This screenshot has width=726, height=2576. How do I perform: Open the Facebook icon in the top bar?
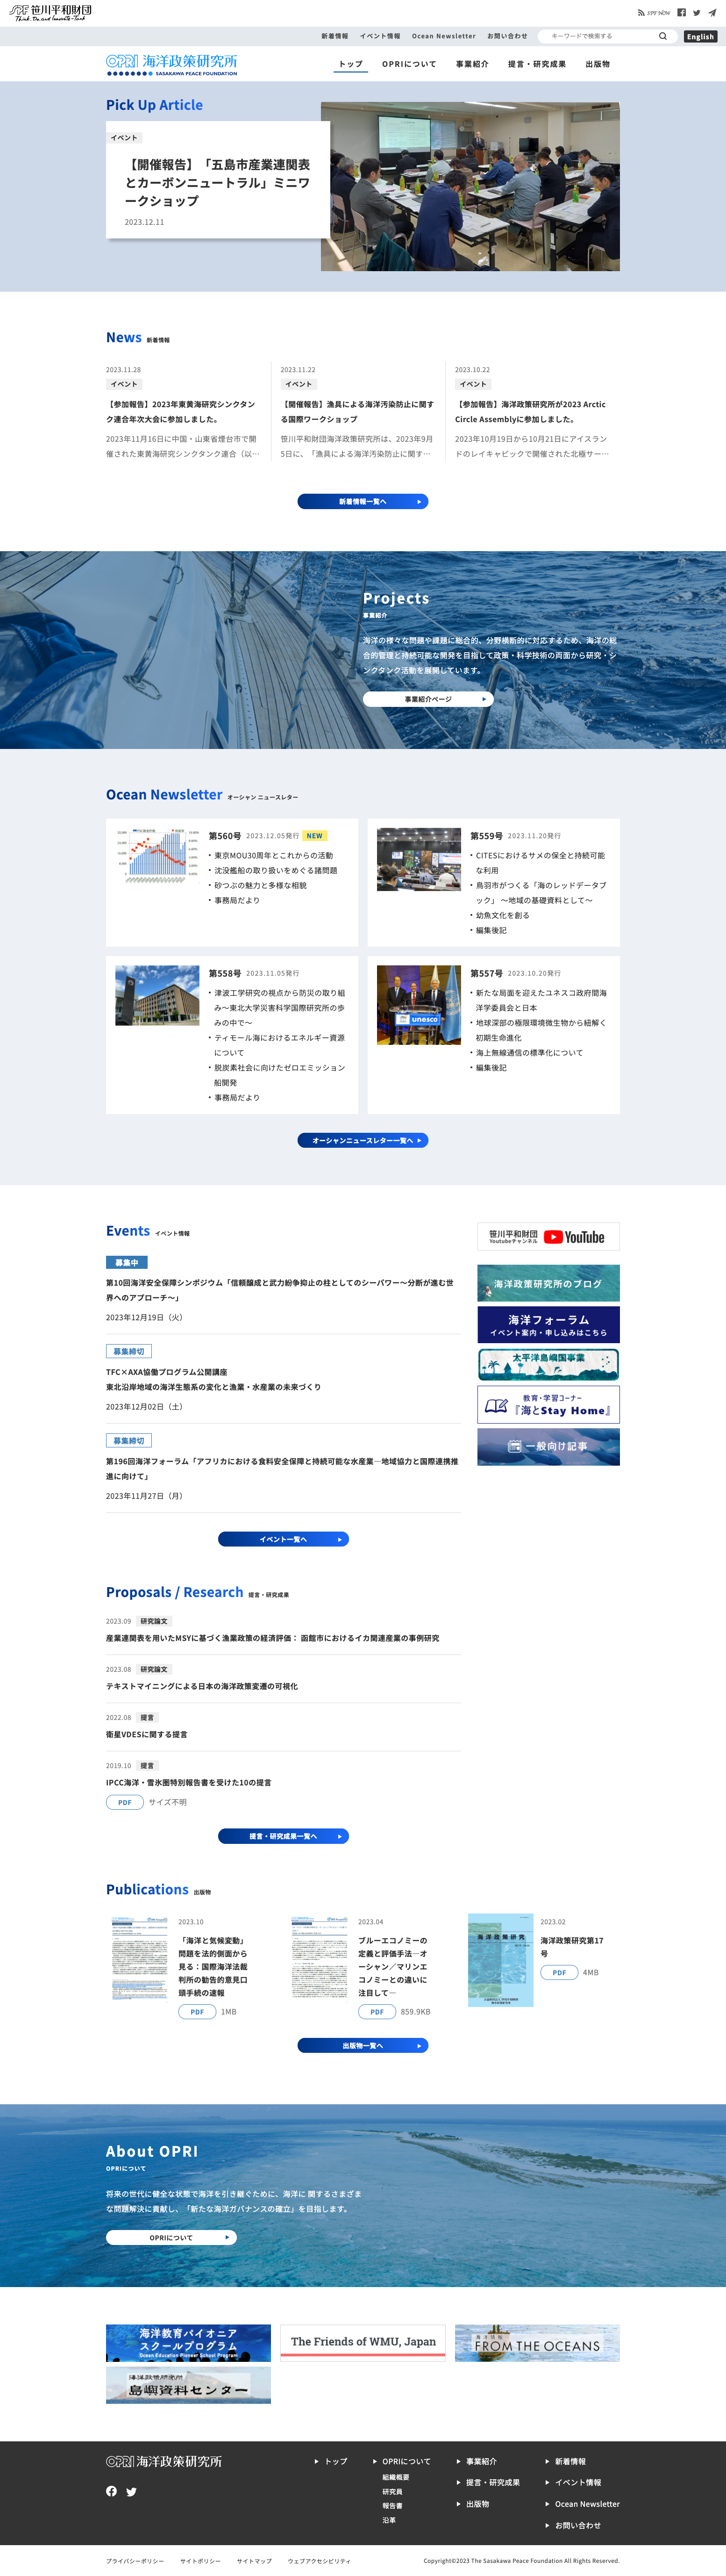pyautogui.click(x=681, y=13)
